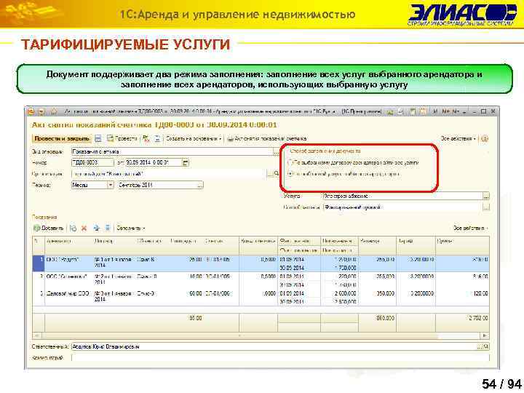The image size is (524, 393).
Task: Select table row 1 Арендатор cell
Action: tap(69, 263)
